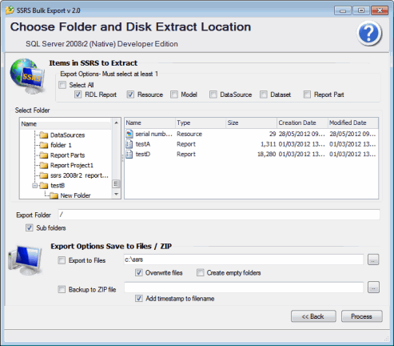Open help via blue question mark icon
Viewport: 394px width, 346px height.
coord(369,34)
